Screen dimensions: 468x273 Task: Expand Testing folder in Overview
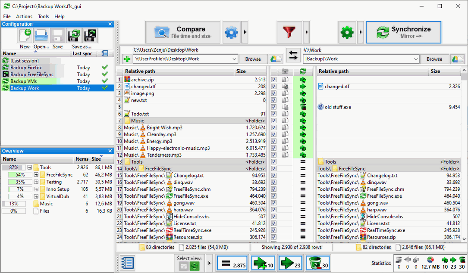(x=36, y=182)
